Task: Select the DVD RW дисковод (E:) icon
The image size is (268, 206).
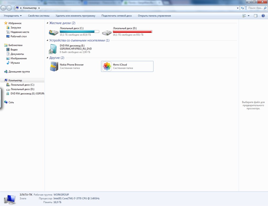Action: pyautogui.click(x=53, y=49)
